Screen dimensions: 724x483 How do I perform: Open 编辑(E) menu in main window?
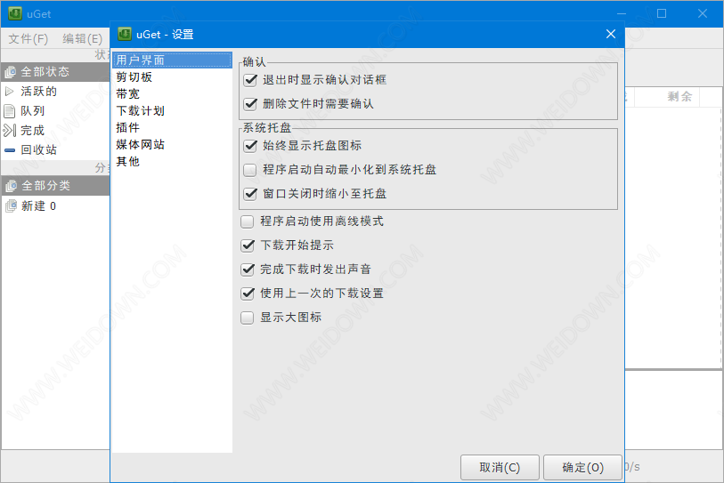coord(82,39)
